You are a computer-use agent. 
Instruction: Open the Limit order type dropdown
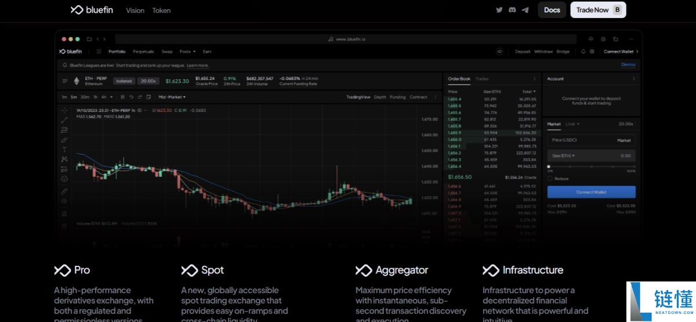tap(572, 124)
